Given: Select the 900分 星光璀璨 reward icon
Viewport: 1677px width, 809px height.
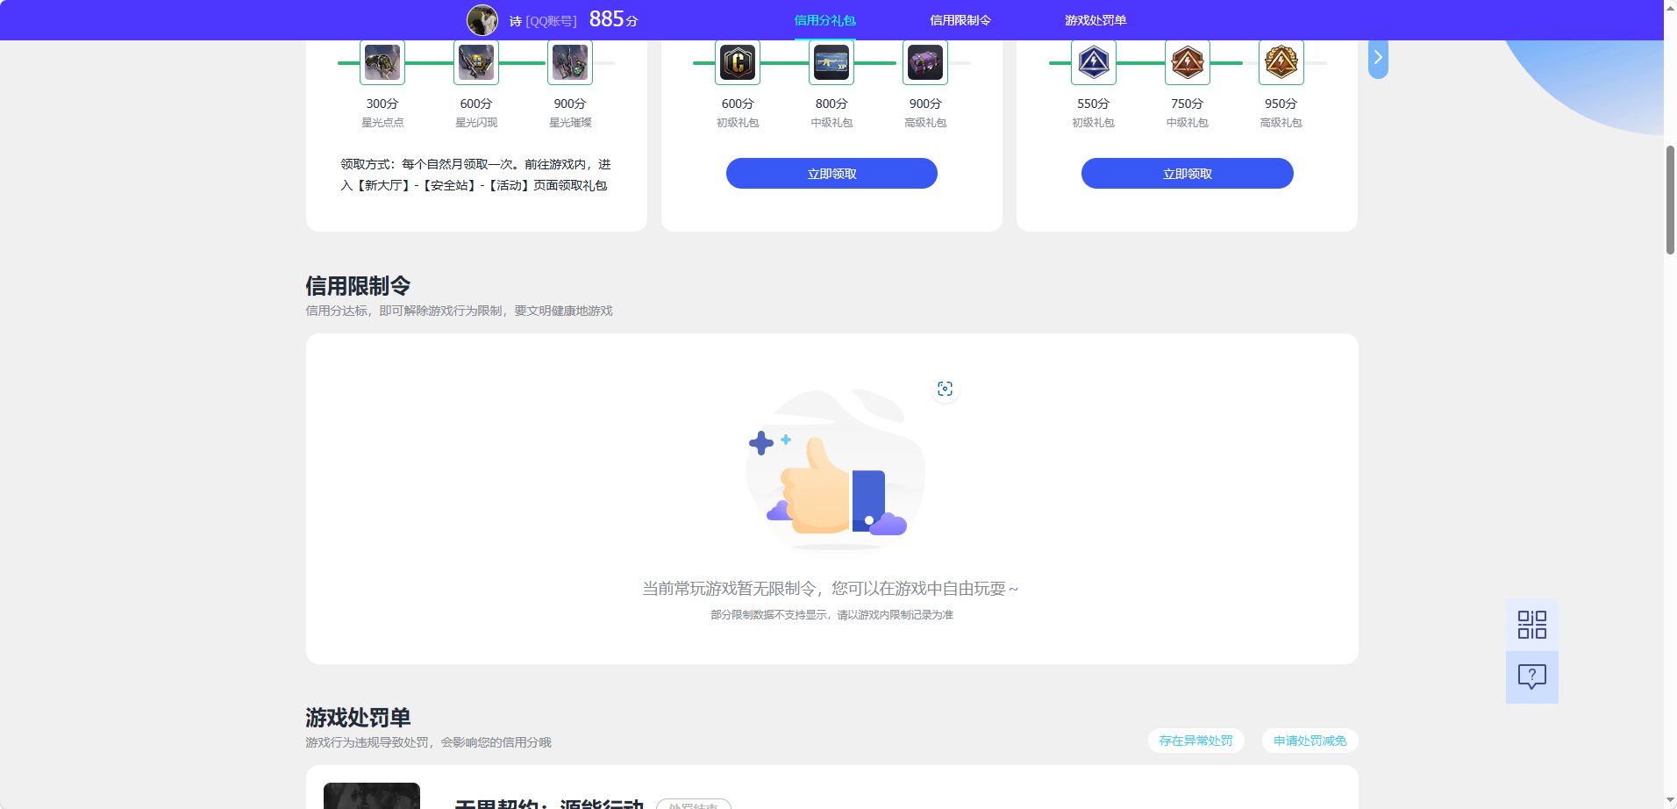Looking at the screenshot, I should point(570,62).
